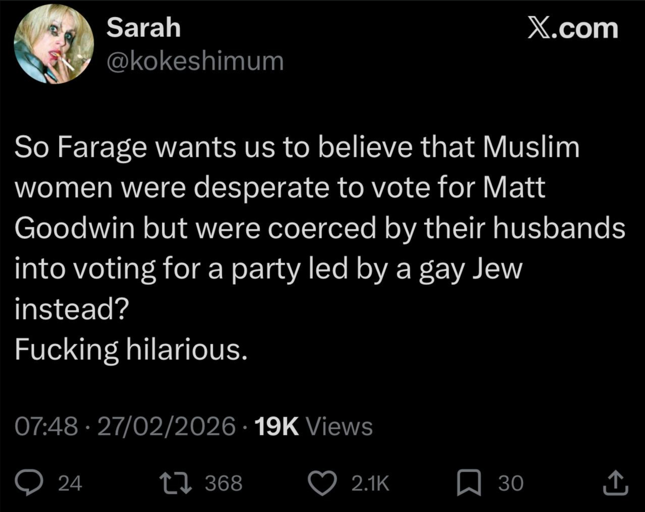The width and height of the screenshot is (645, 512).
Task: Repost the tweet using arrows icon
Action: pos(175,483)
